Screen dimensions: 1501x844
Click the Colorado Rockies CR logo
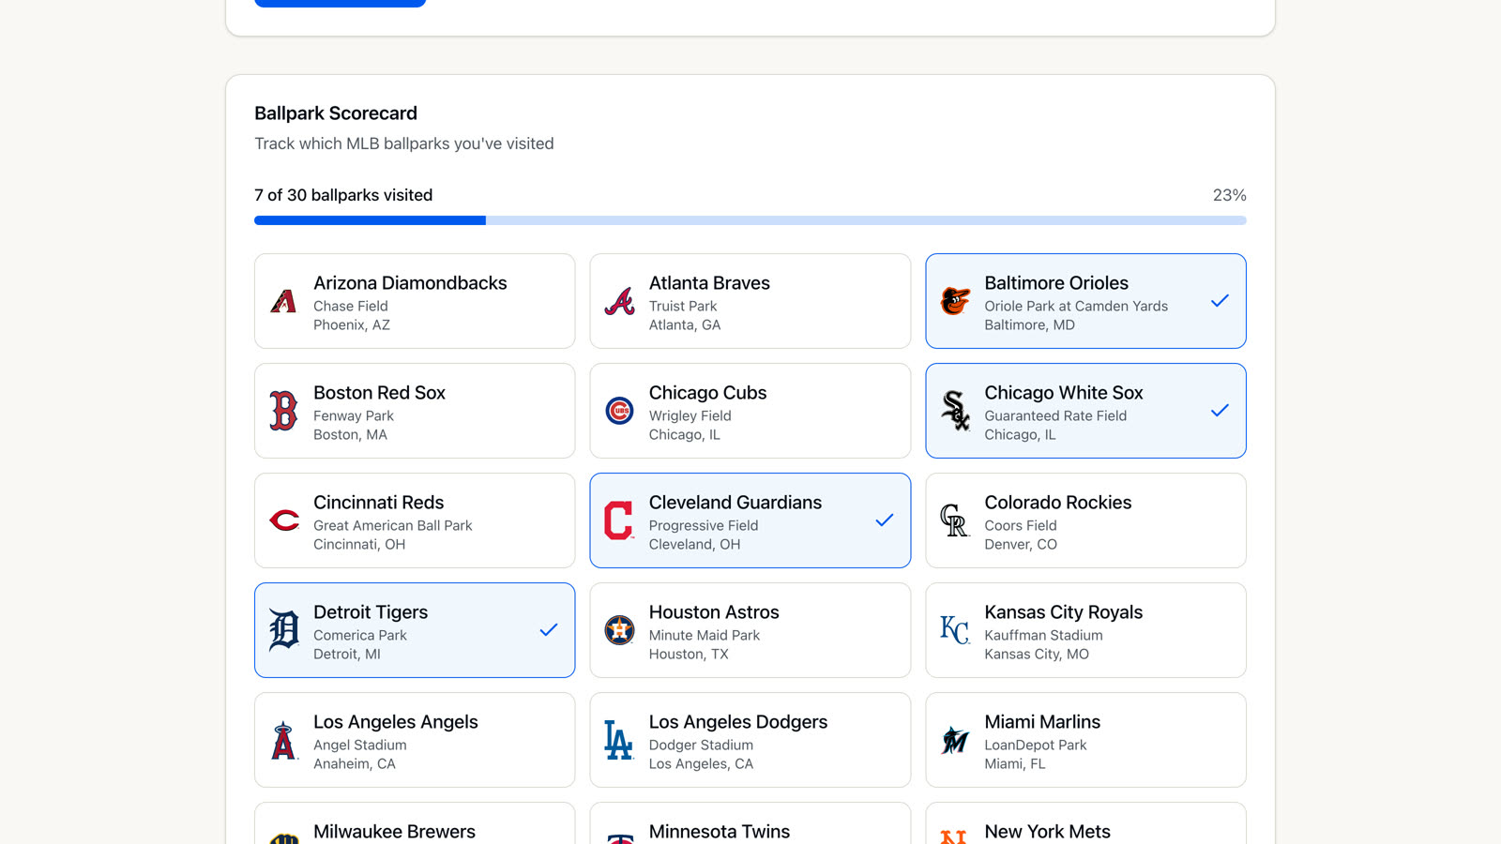coord(954,520)
